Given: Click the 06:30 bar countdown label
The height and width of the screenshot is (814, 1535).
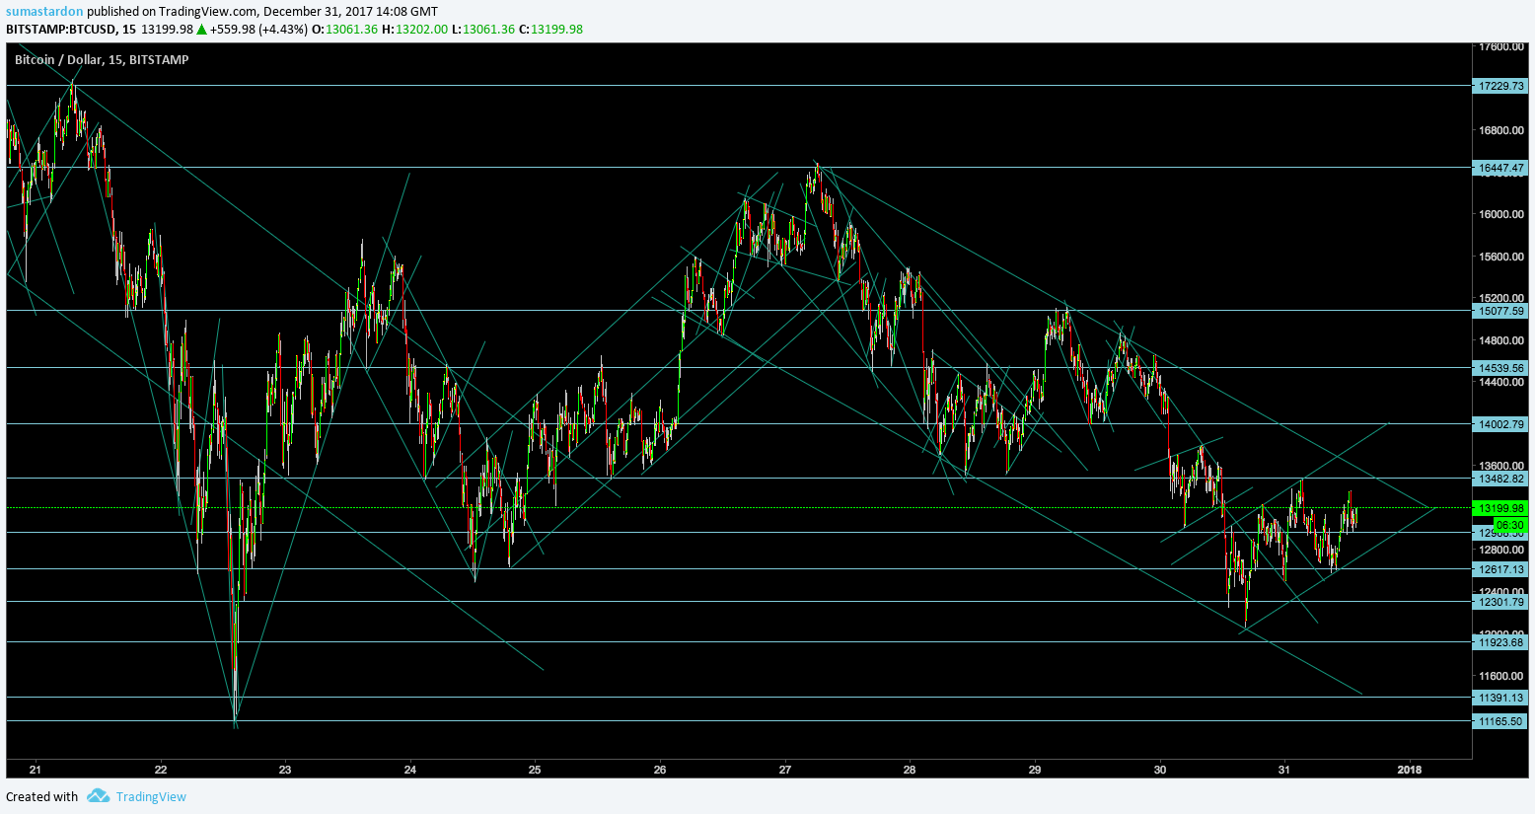Looking at the screenshot, I should click(x=1510, y=525).
